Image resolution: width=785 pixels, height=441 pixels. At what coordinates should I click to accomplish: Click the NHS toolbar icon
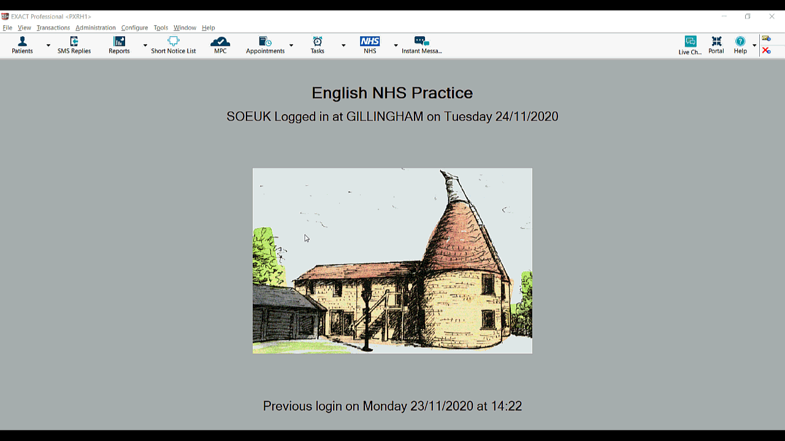tap(370, 45)
